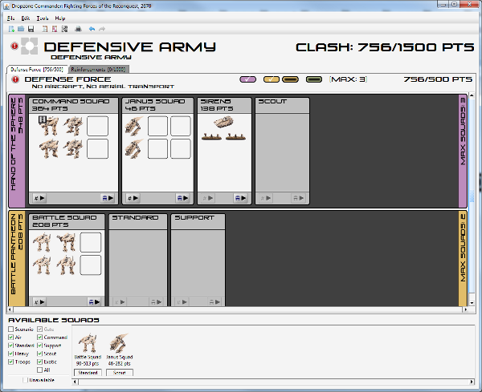Click the pink document toolbar icon
The height and width of the screenshot is (392, 482).
[55, 29]
